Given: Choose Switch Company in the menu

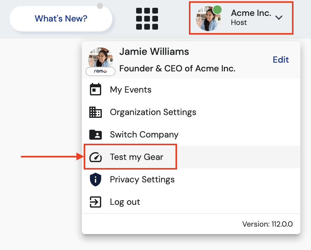Looking at the screenshot, I should pyautogui.click(x=144, y=135).
